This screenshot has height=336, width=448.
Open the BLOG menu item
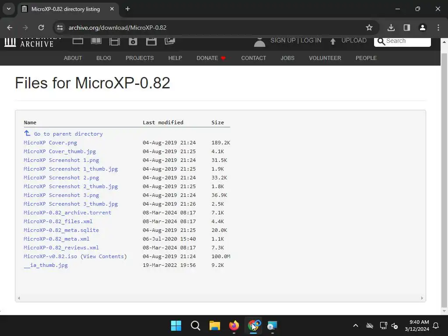point(104,58)
